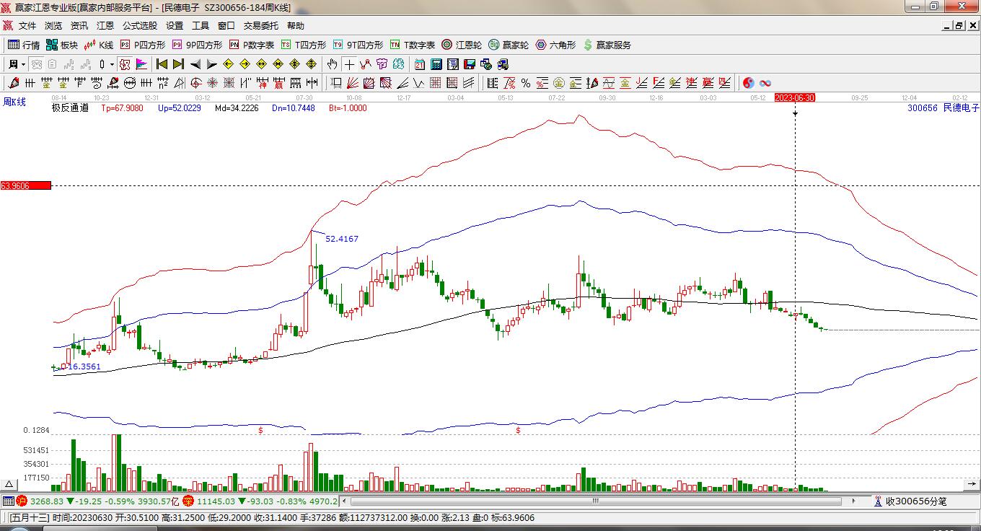Viewport: 981px width, 531px height.
Task: Click the blue infinity loop icon
Action: pyautogui.click(x=765, y=83)
